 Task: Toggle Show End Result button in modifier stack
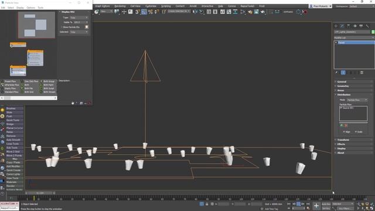pos(343,73)
